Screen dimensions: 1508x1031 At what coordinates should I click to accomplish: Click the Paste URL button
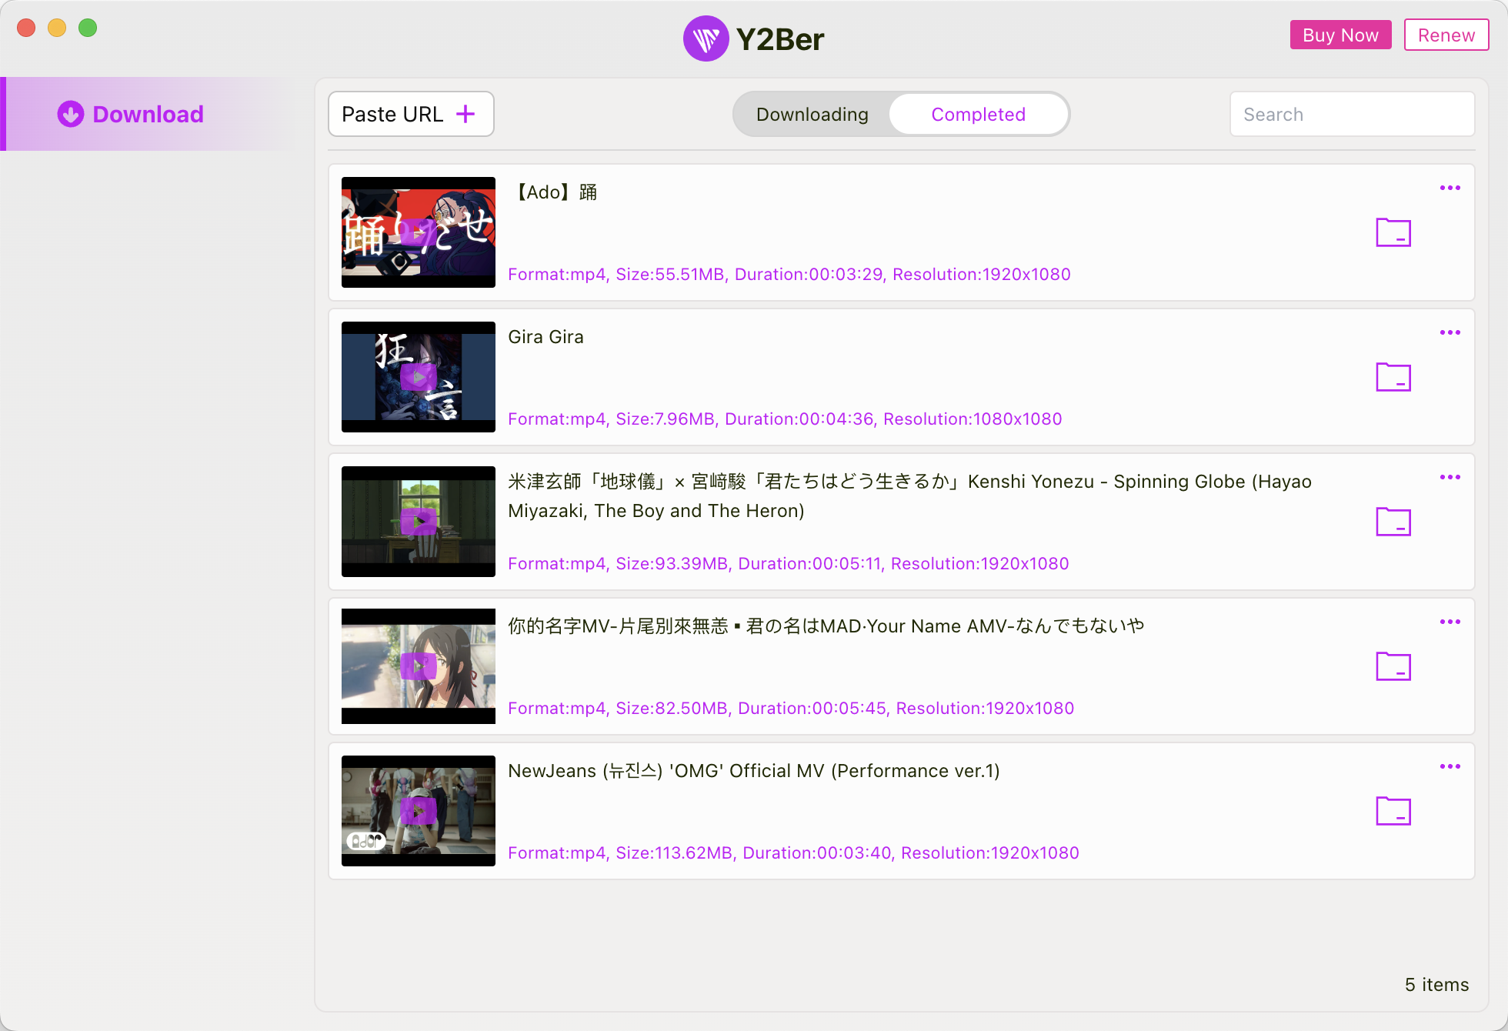tap(411, 114)
